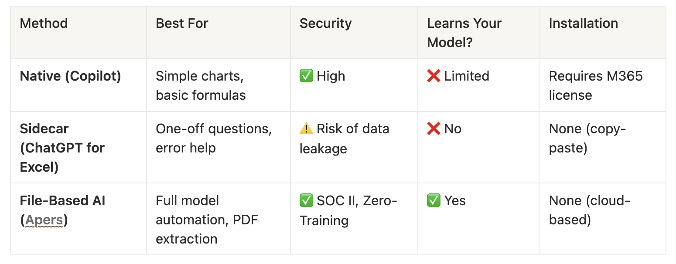This screenshot has height=264, width=676.
Task: Open the Apers underlined link
Action: tap(44, 220)
